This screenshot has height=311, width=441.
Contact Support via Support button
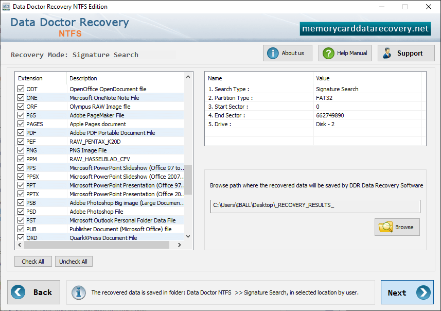pos(406,53)
